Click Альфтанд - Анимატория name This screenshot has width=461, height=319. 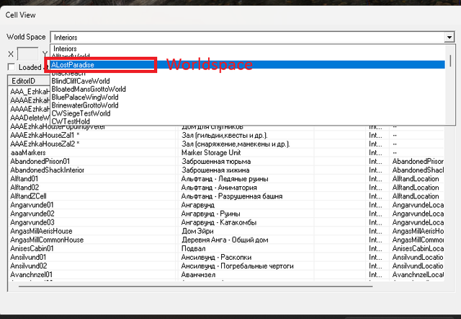219,188
